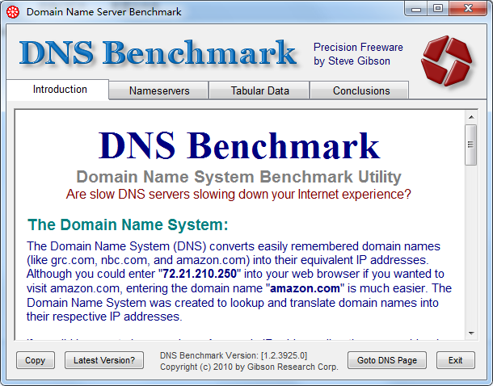This screenshot has width=493, height=386.
Task: Click the 'Domain Name Server Benchmark' window title
Action: point(103,12)
